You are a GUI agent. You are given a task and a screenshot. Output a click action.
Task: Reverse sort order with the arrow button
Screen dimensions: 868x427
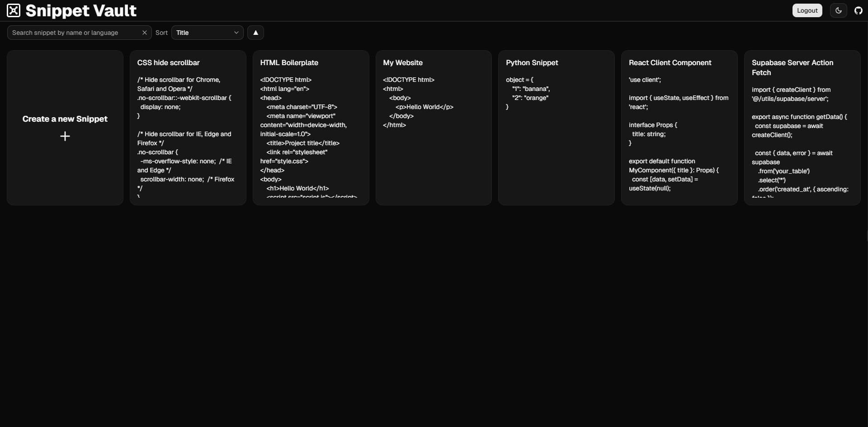[255, 33]
